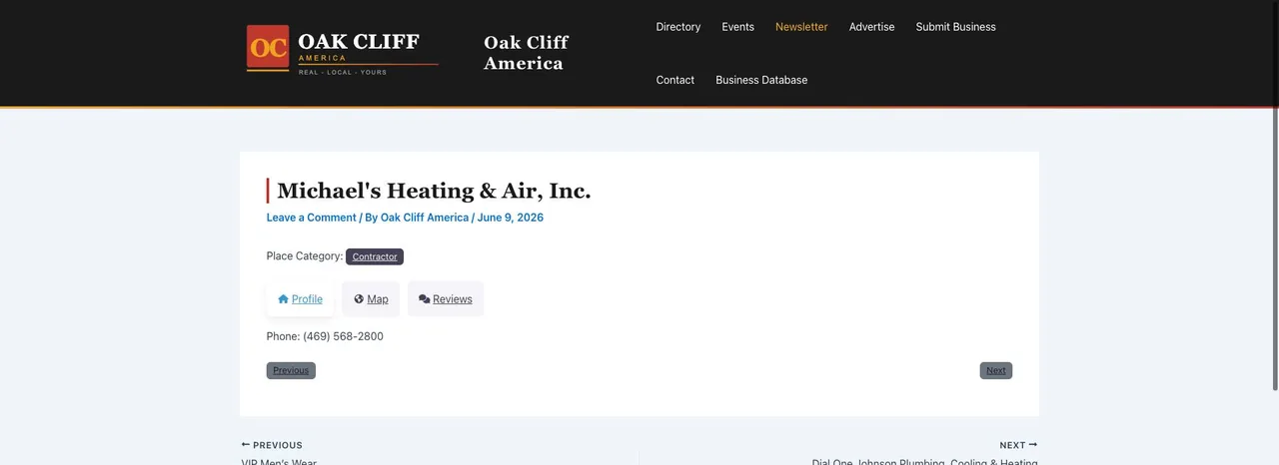Switch to the Profile tab

[x=300, y=299]
